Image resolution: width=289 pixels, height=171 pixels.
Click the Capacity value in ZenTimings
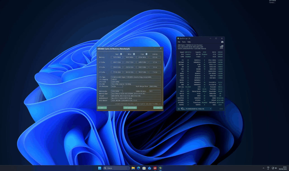(204, 52)
